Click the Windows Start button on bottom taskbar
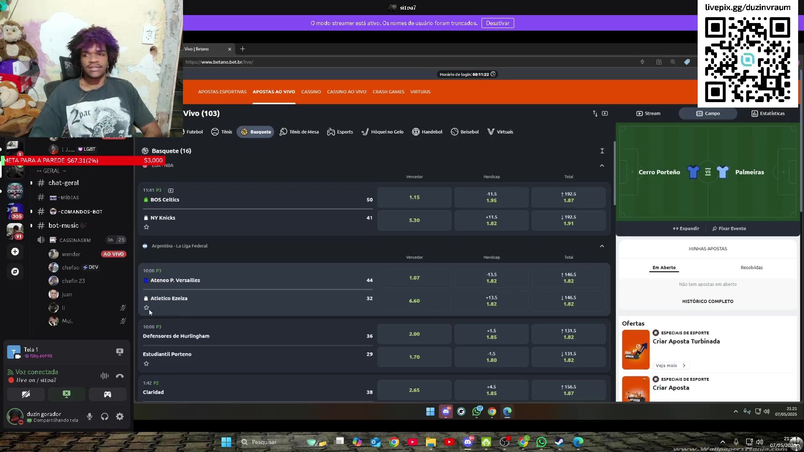The image size is (804, 452). (x=226, y=442)
